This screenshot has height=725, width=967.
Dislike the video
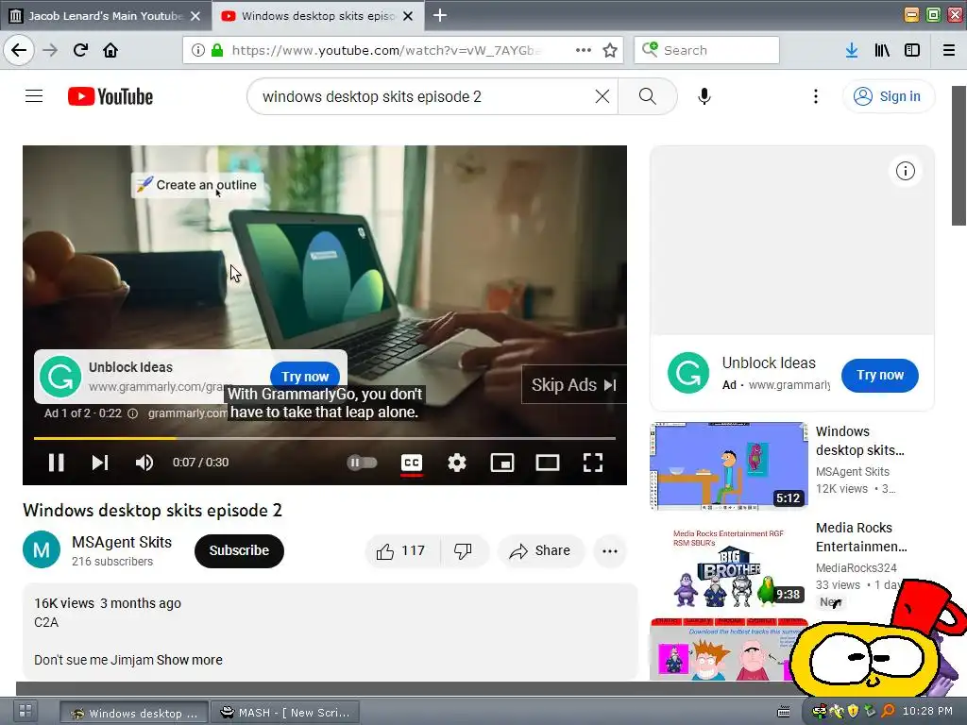click(464, 550)
